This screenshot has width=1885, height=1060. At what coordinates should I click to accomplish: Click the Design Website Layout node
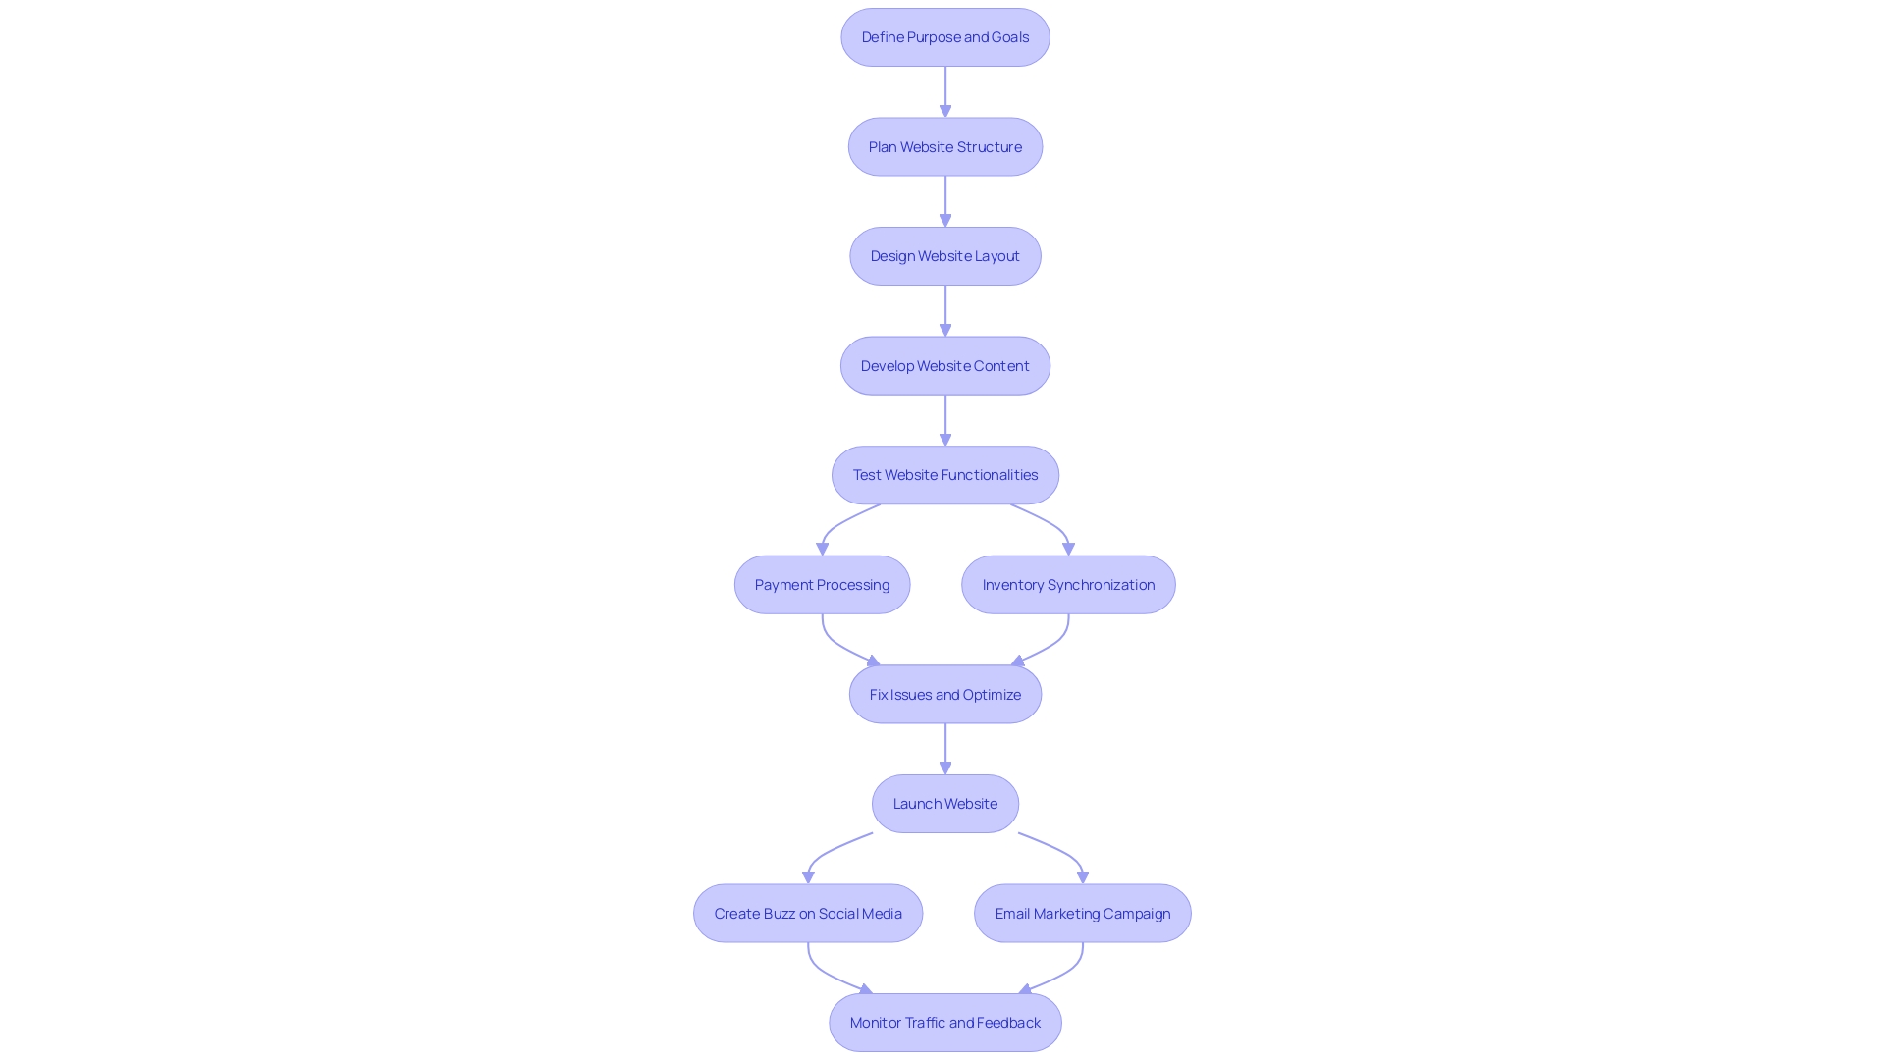pos(945,255)
